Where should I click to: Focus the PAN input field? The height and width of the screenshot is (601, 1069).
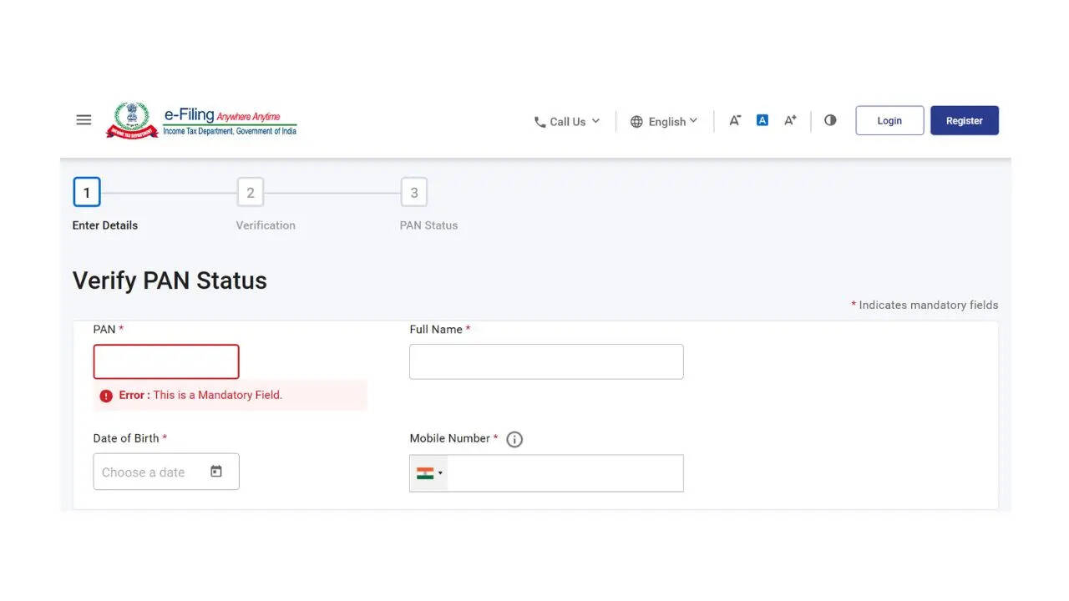pyautogui.click(x=166, y=362)
